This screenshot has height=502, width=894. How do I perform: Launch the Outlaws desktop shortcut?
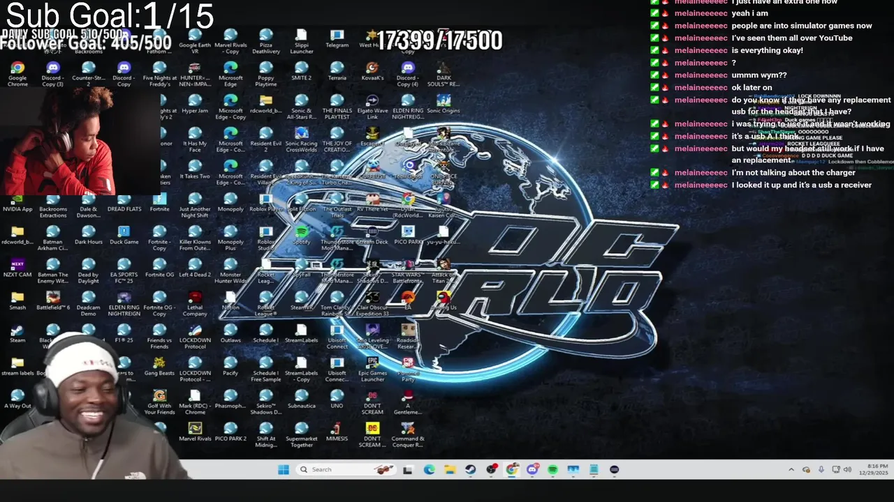tap(230, 333)
